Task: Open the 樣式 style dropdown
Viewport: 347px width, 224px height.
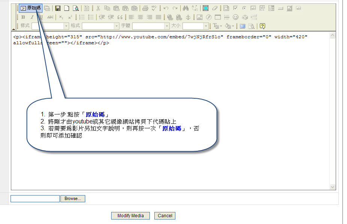Action: (66, 26)
